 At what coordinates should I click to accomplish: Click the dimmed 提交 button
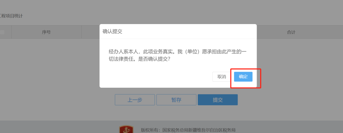218,100
